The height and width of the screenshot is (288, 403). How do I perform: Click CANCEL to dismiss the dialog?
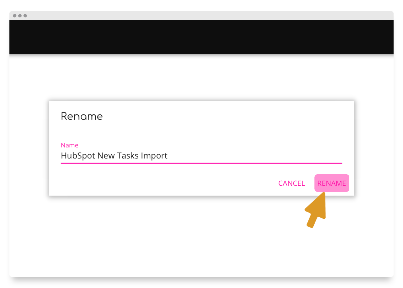[291, 183]
